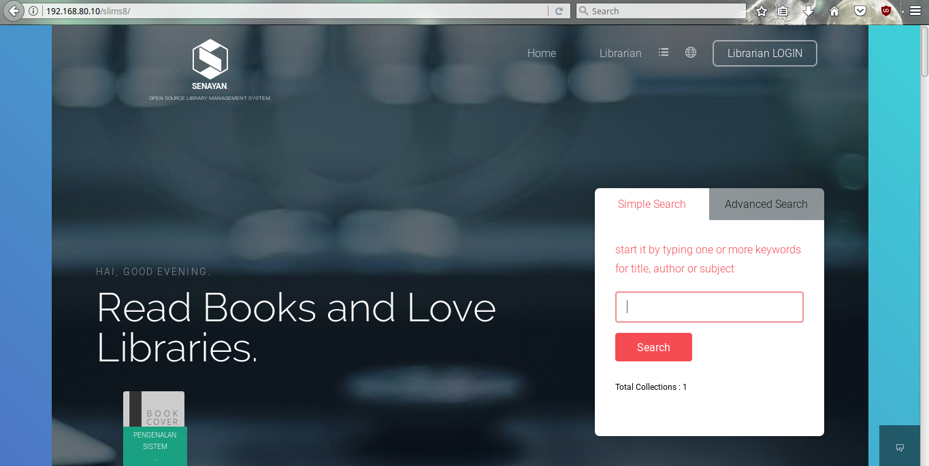Open the list menu icon beside Librarian
Screen dimensions: 929x466
coord(664,52)
